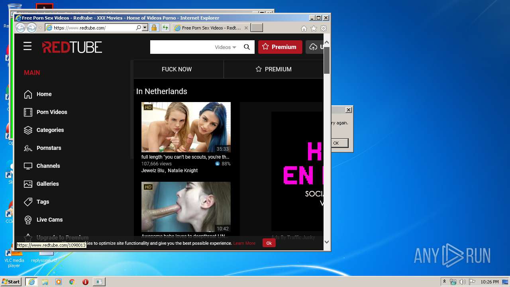Click the cloud upload button

(x=315, y=47)
